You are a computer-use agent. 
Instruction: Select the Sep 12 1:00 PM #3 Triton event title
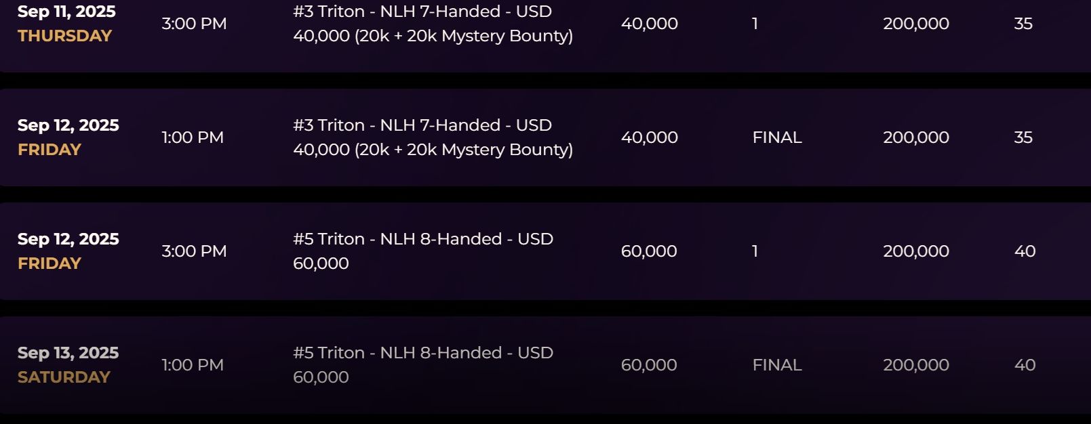433,137
